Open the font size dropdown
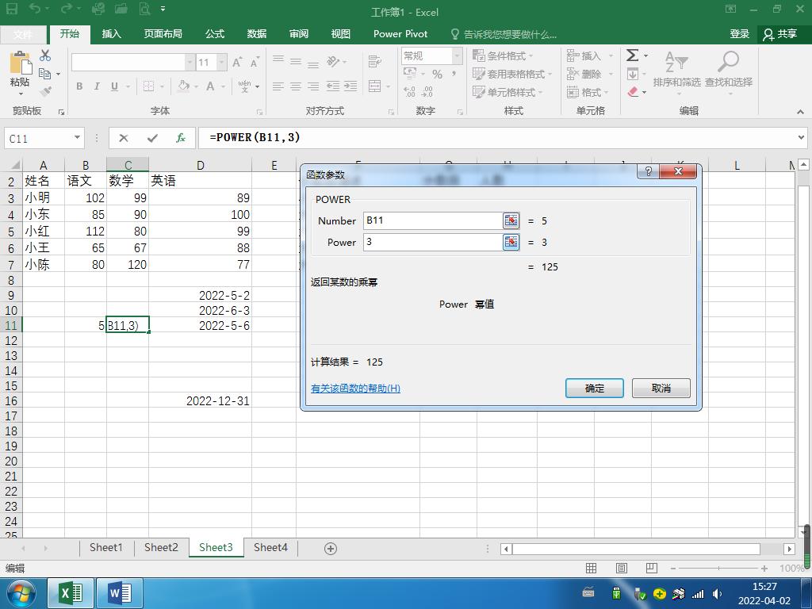 pos(220,61)
